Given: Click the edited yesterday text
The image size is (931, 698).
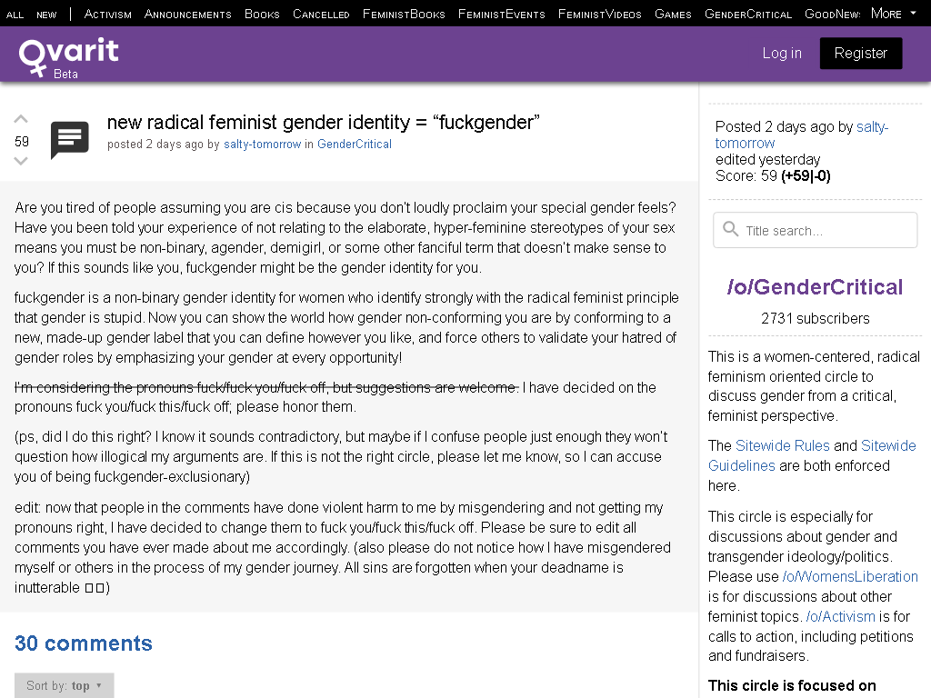Looking at the screenshot, I should click(x=767, y=160).
